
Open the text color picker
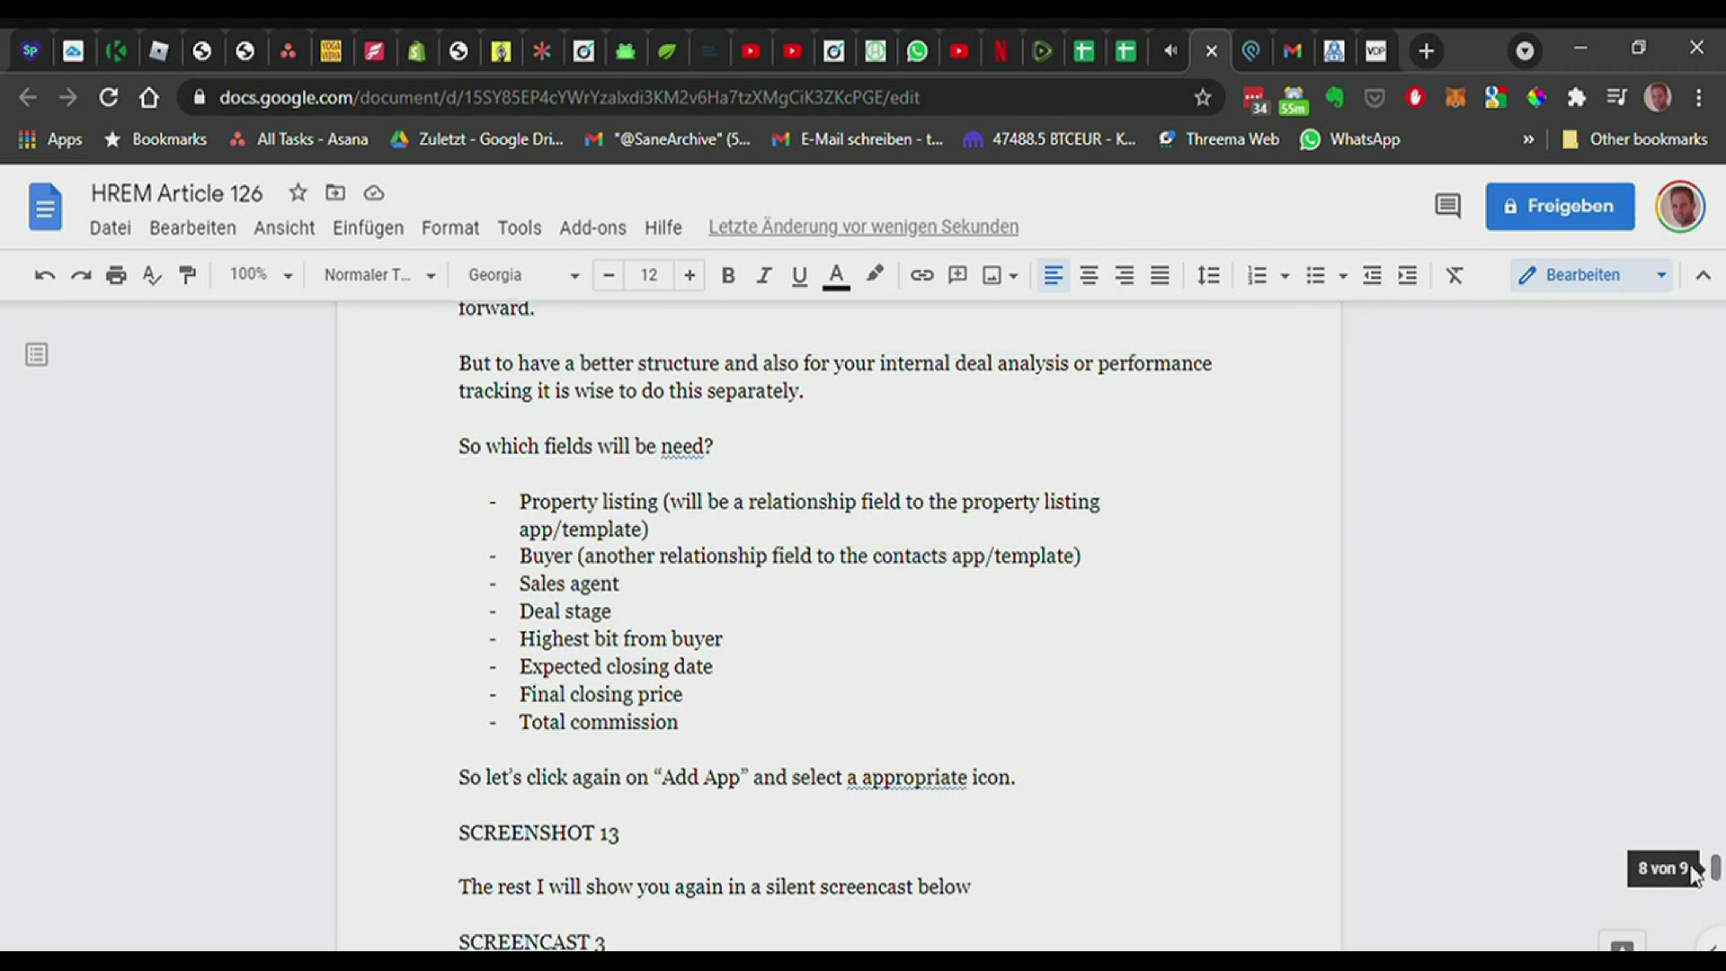[x=836, y=275]
